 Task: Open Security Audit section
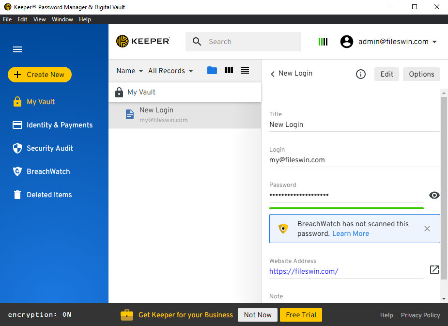click(x=43, y=148)
